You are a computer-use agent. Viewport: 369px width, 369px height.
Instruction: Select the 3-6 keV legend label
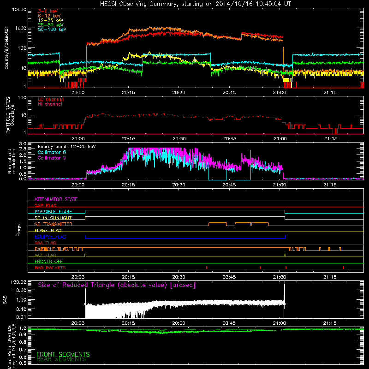coord(48,11)
